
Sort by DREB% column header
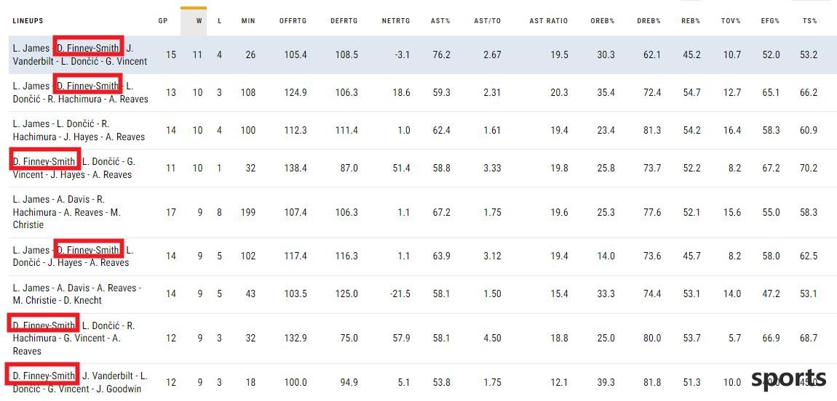click(x=648, y=21)
